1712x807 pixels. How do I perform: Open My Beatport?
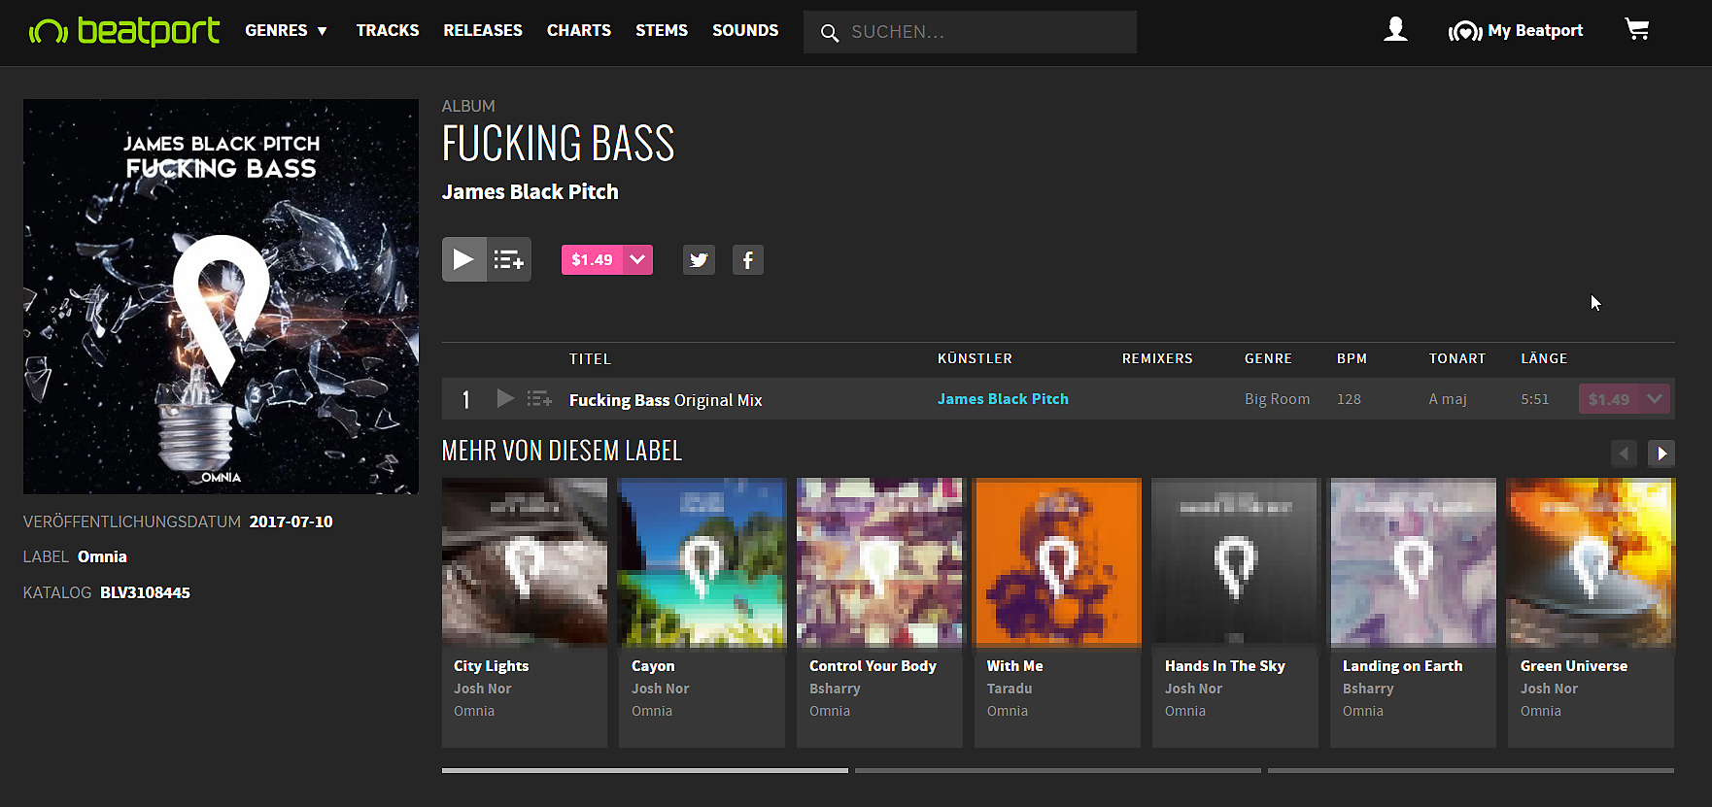point(1516,31)
